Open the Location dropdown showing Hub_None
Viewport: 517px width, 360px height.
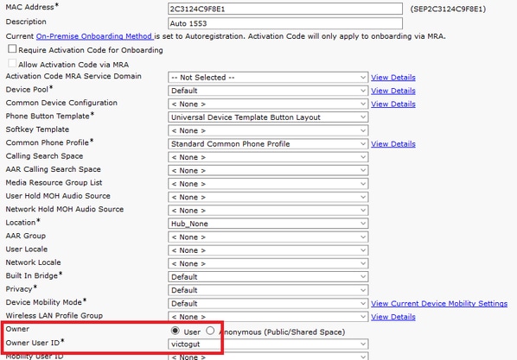[268, 224]
